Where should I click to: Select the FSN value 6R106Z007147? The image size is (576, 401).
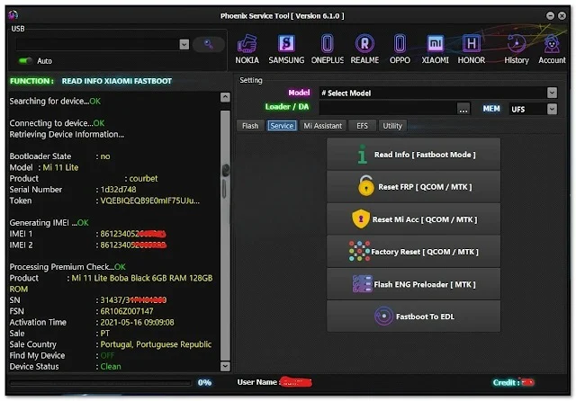coord(127,311)
